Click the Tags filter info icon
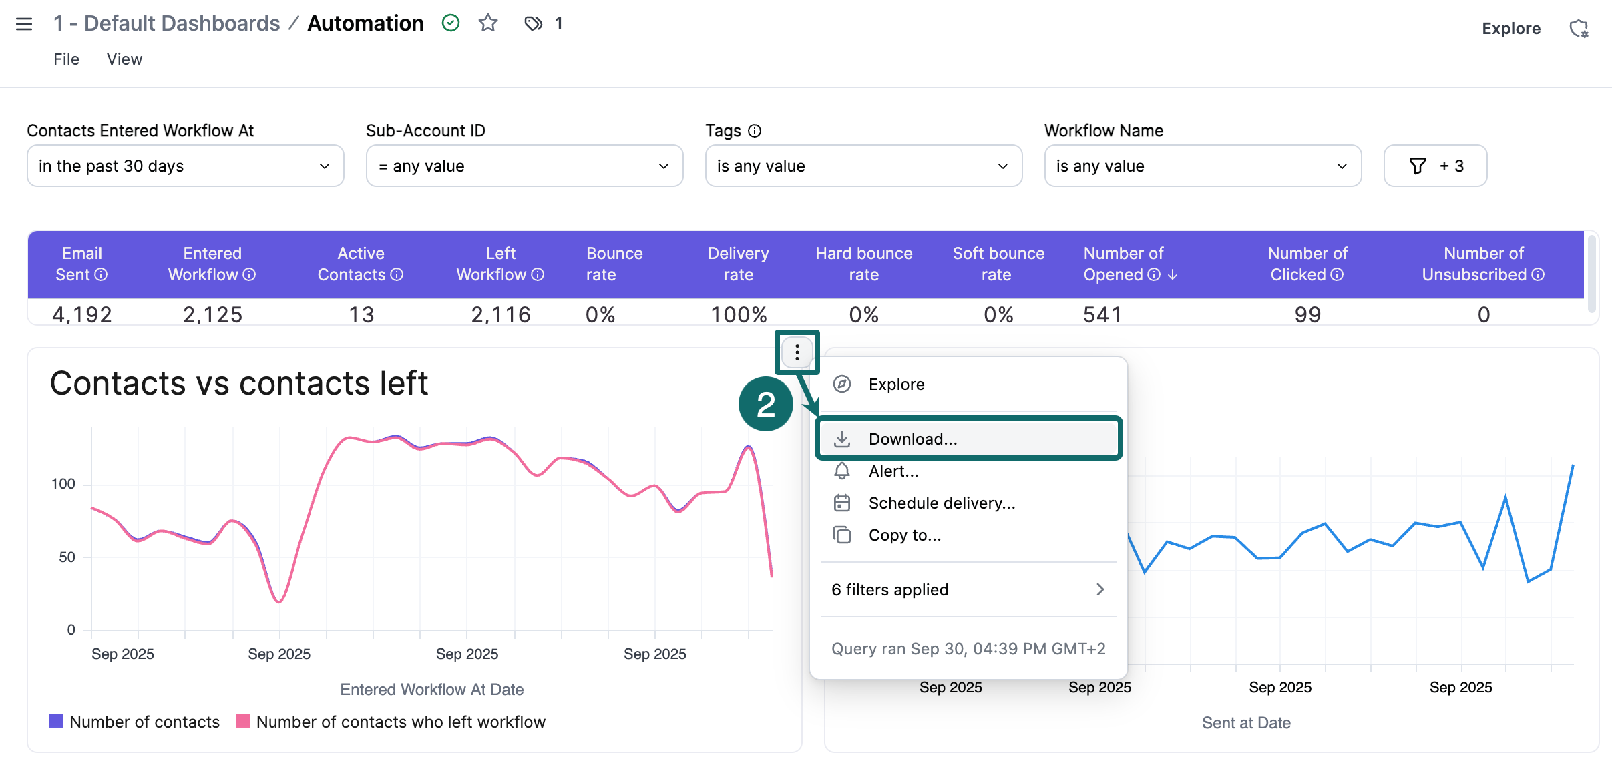 (x=755, y=131)
